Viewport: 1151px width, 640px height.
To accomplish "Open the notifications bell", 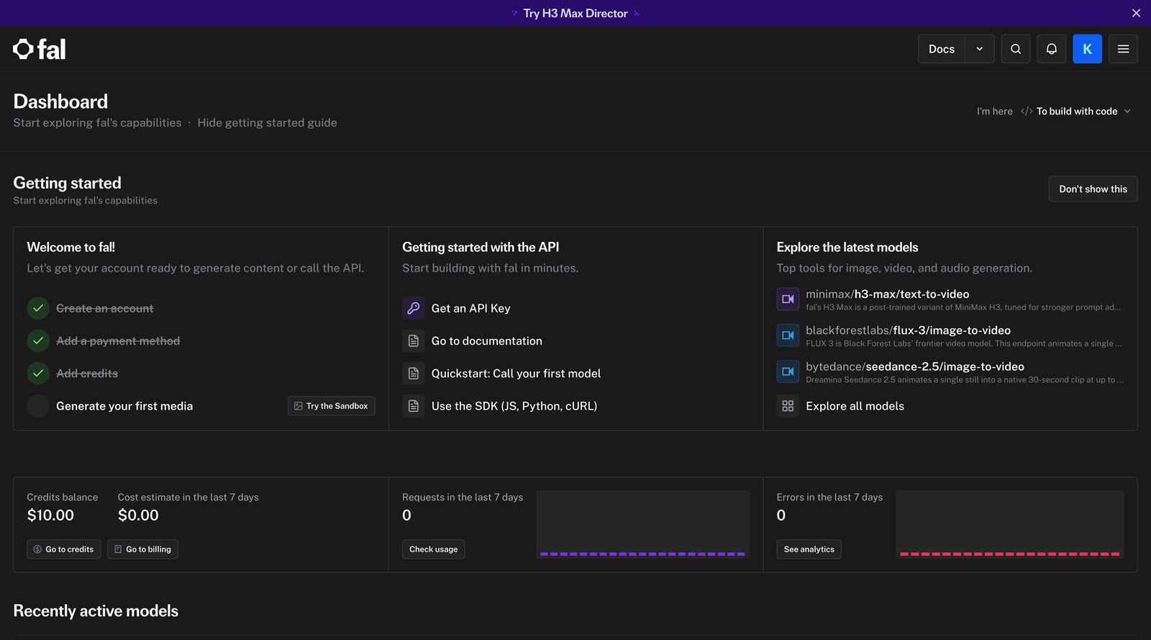I will [1052, 49].
